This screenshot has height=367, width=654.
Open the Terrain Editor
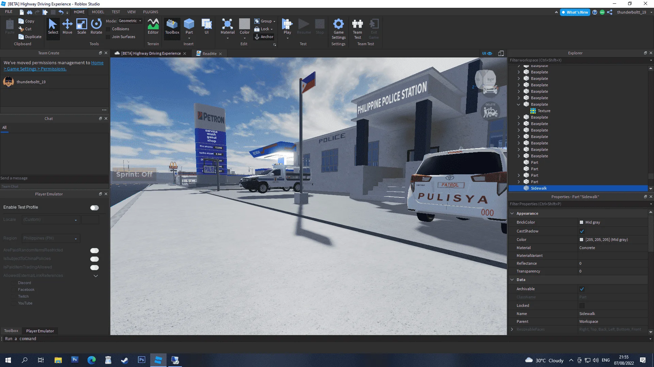tap(153, 27)
